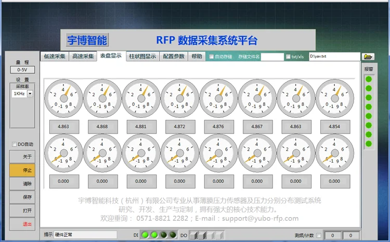Click the first 测频/计数 counter field
This screenshot has height=242, width=390.
point(332,235)
